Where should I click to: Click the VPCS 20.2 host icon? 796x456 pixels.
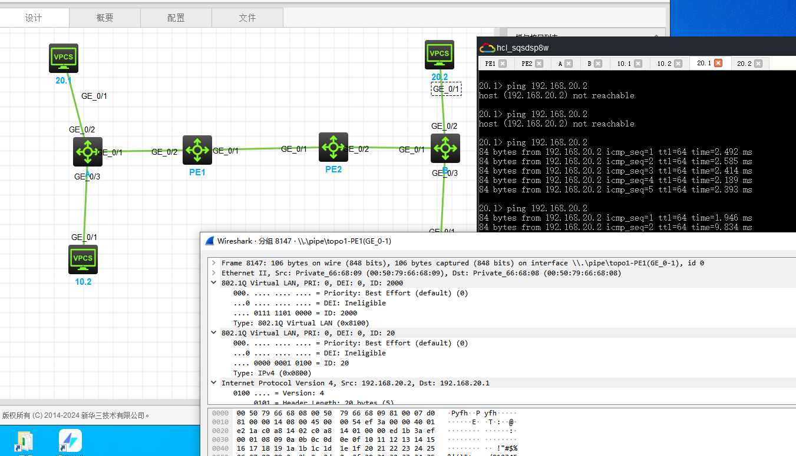click(439, 54)
